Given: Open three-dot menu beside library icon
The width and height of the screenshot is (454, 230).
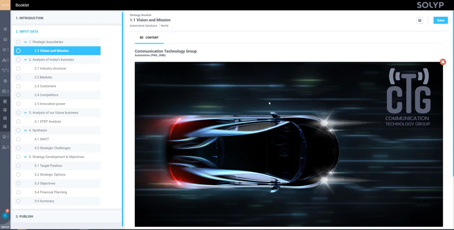Looking at the screenshot, I should coord(8,91).
